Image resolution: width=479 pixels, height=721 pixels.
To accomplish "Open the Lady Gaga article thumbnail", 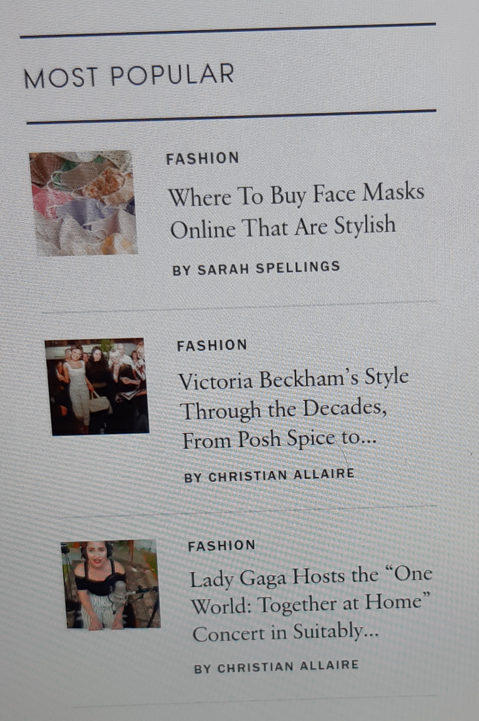I will [x=111, y=584].
